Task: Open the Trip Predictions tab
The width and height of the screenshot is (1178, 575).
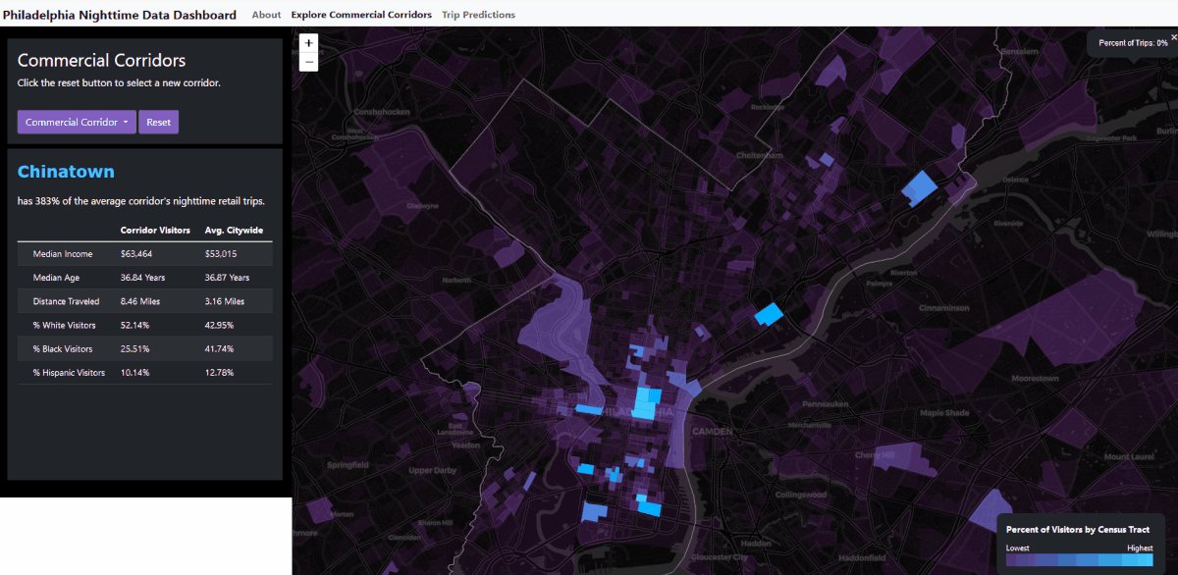Action: (x=478, y=15)
